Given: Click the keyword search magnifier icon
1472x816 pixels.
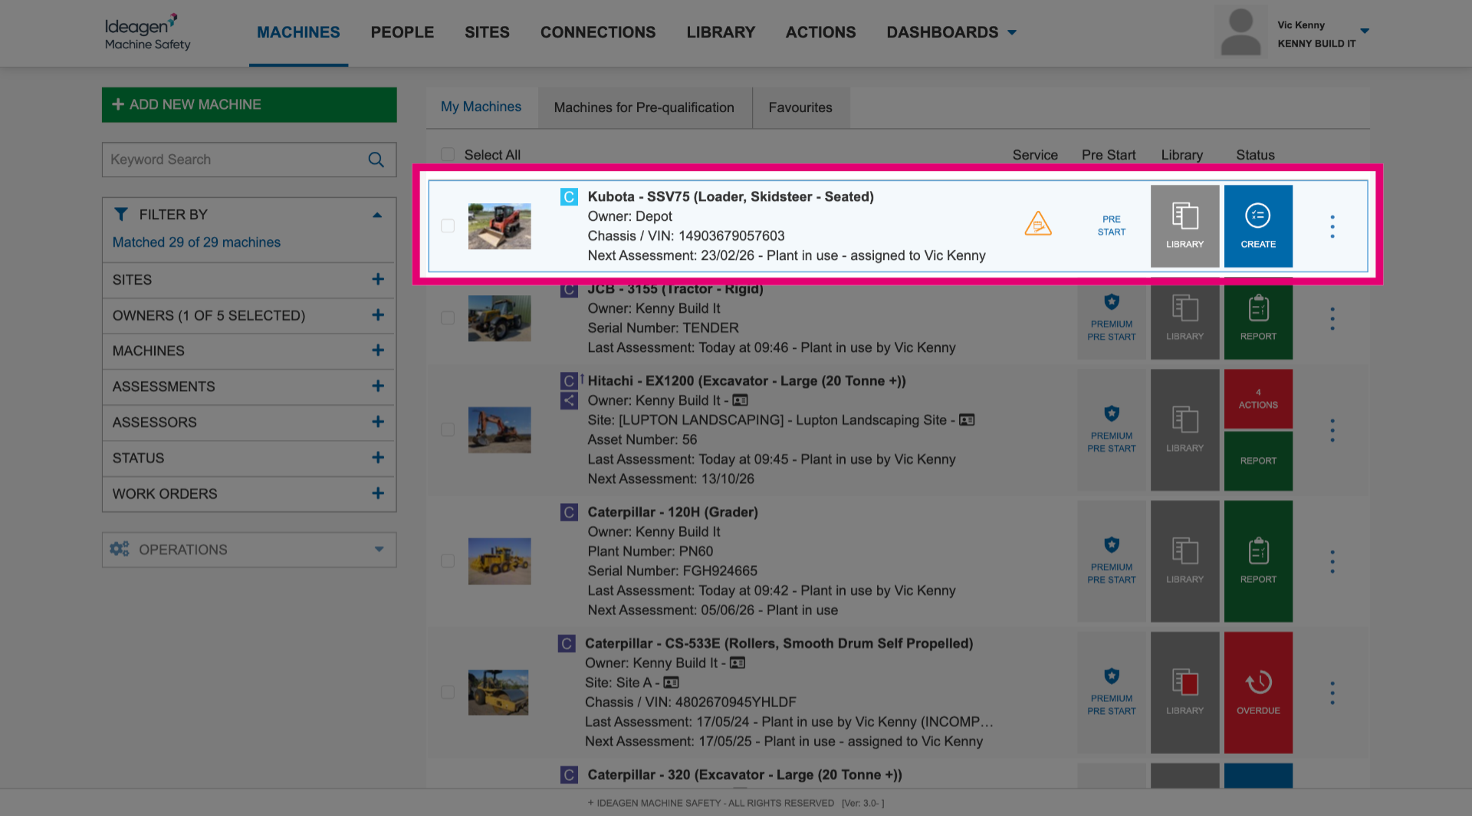Looking at the screenshot, I should coord(376,160).
